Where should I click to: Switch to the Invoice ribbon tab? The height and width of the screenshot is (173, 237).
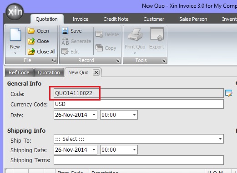pyautogui.click(x=81, y=19)
